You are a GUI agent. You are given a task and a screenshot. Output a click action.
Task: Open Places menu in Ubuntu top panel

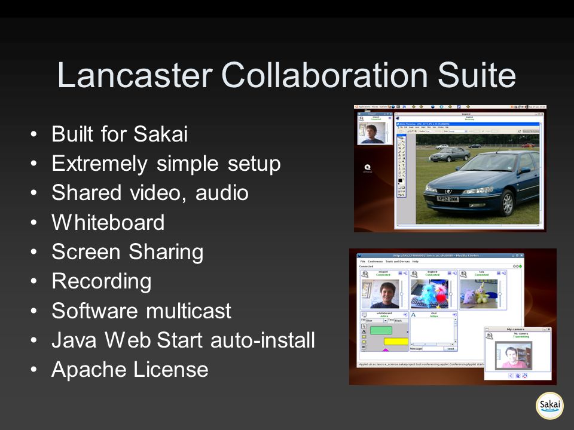point(375,107)
